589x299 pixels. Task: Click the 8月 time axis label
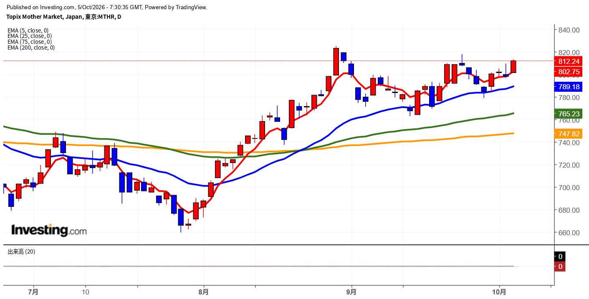(x=203, y=292)
